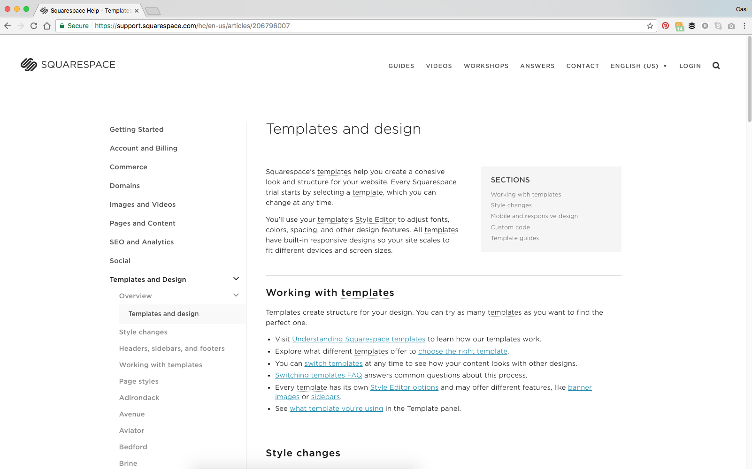Jump to Working with templates section link
752x469 pixels.
coord(526,195)
